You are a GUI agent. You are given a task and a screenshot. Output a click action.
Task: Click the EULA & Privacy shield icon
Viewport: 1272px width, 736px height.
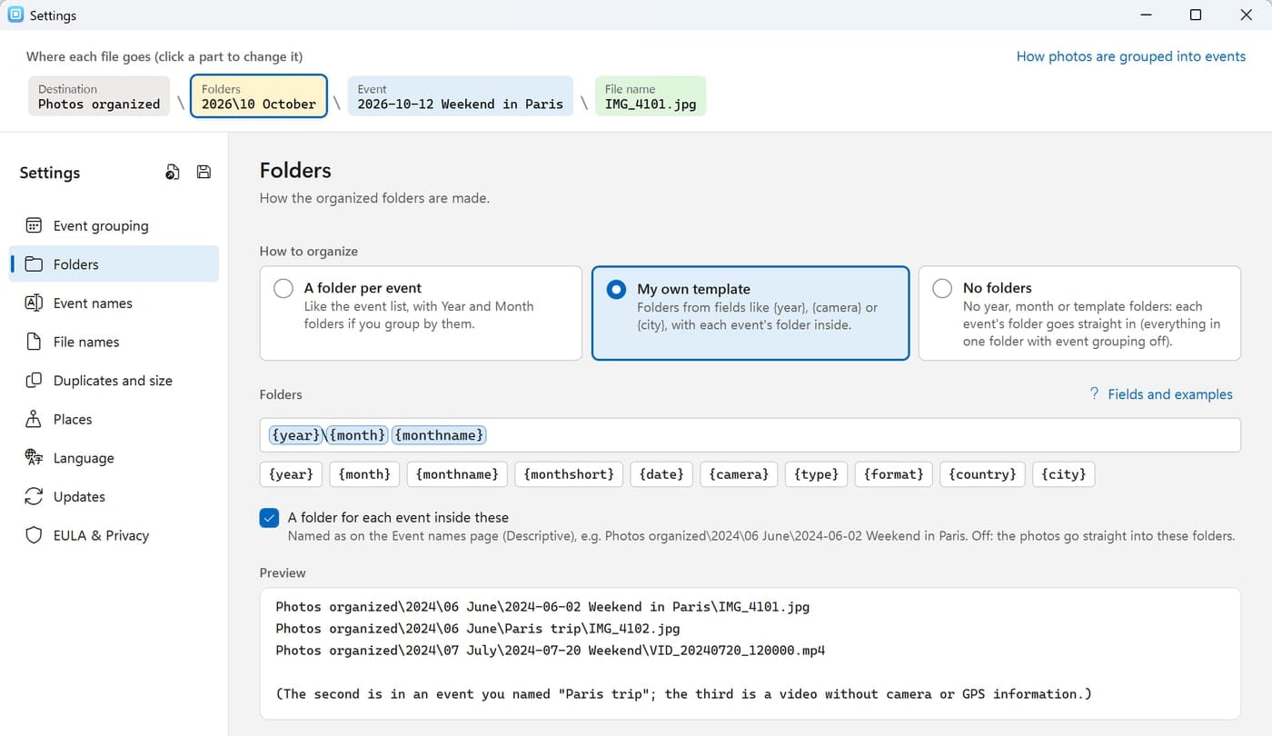pos(34,535)
